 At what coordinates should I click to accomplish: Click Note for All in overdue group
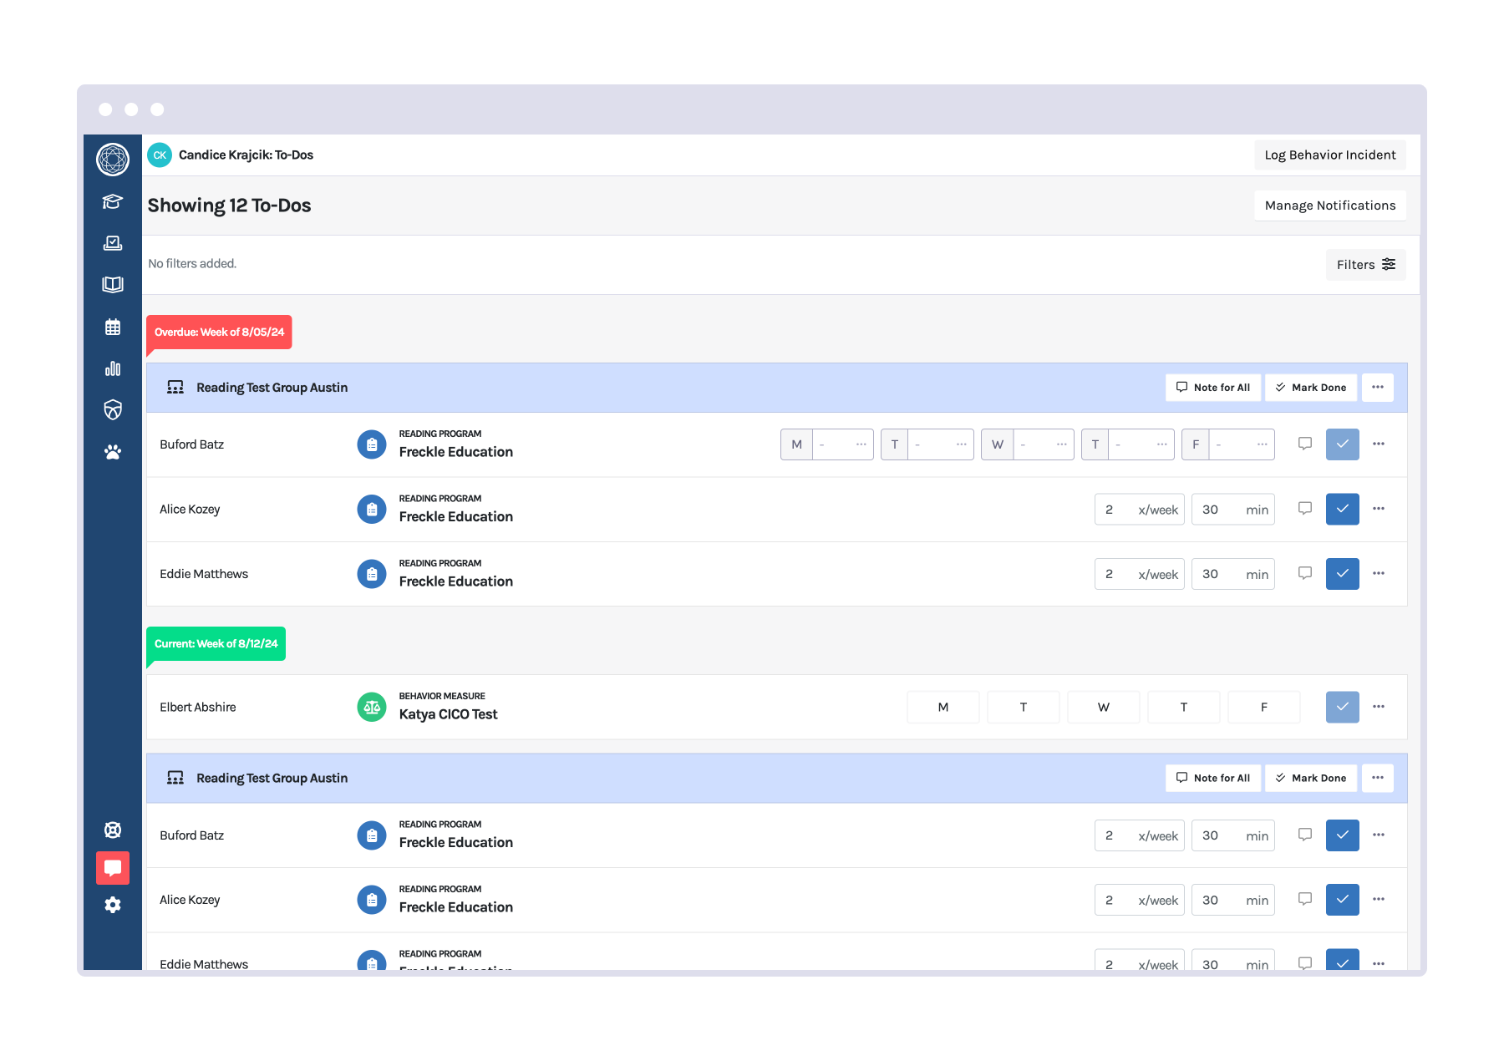(1213, 388)
